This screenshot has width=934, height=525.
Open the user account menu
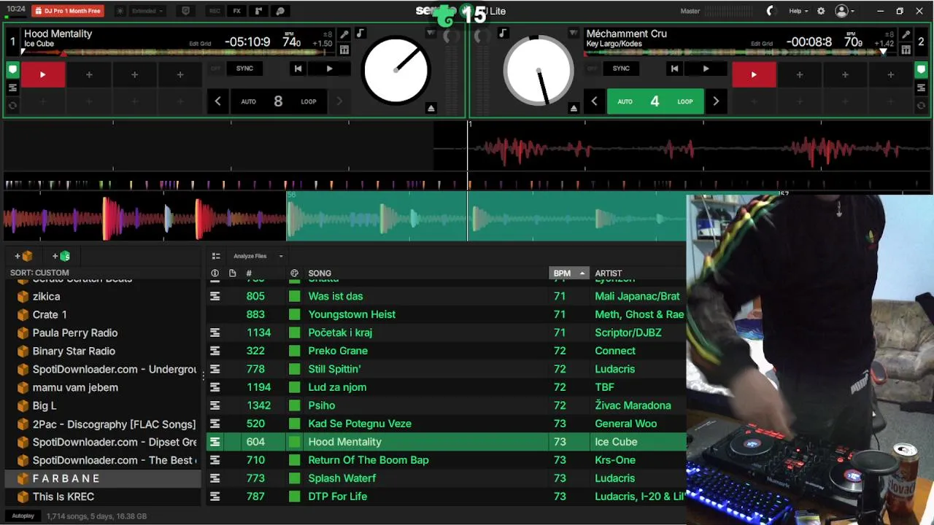[844, 11]
